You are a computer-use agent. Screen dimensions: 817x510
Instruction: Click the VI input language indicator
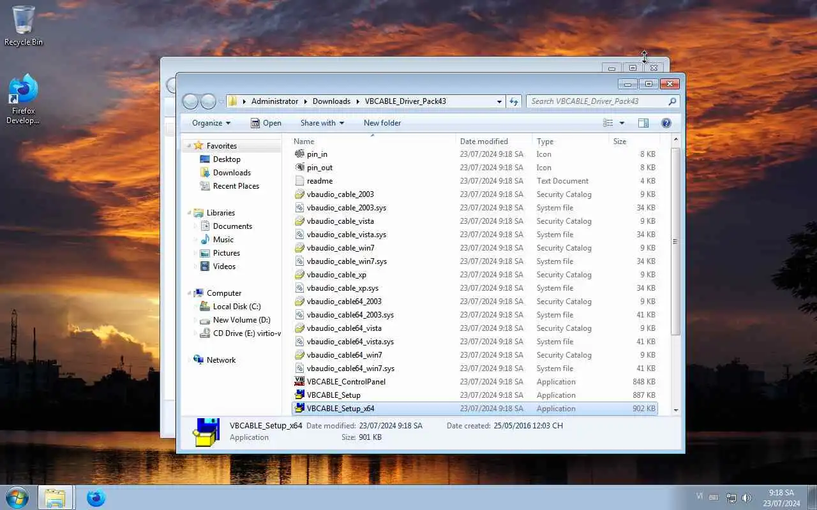coord(700,496)
